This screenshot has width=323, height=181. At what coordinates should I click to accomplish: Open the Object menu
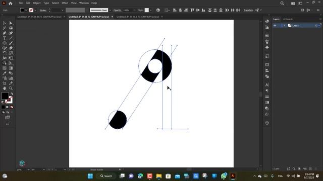pyautogui.click(x=37, y=3)
